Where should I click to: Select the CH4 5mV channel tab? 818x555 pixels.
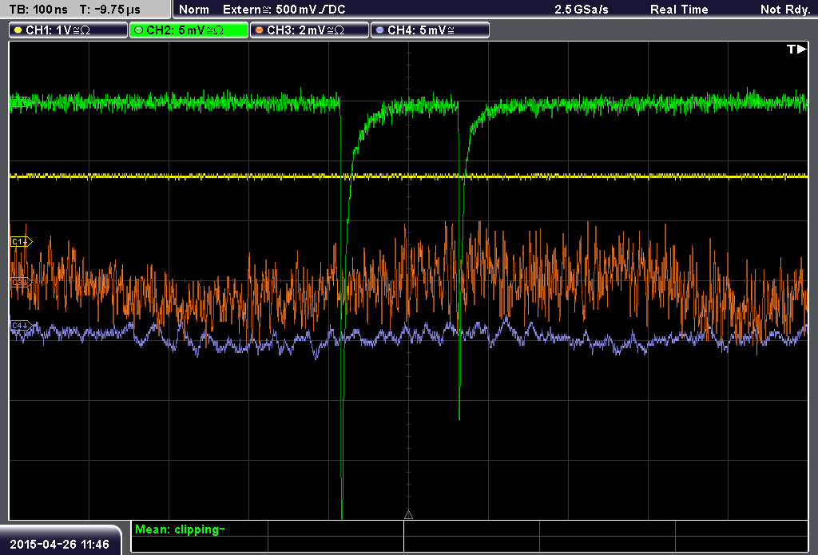[430, 30]
